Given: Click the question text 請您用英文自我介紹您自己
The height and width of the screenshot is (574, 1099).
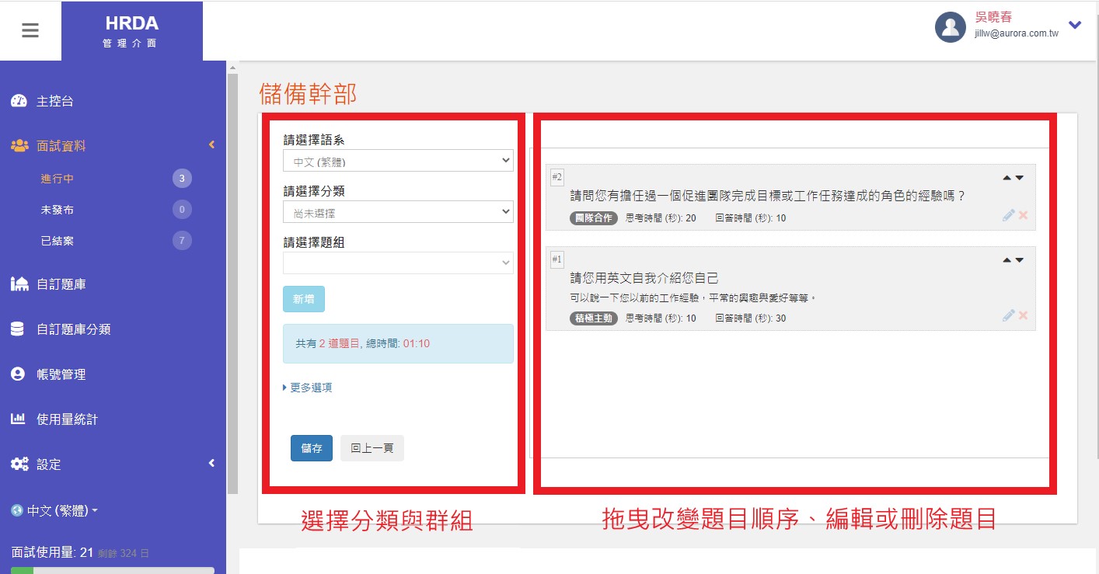Looking at the screenshot, I should point(644,278).
